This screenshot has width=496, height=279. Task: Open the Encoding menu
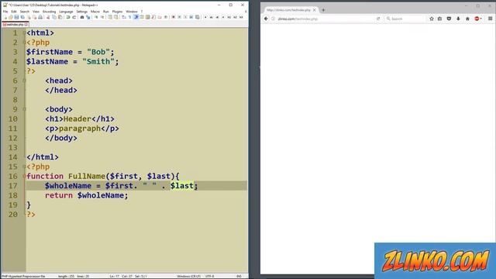pos(49,12)
